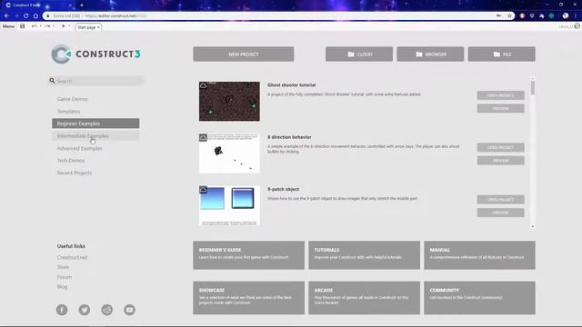The width and height of the screenshot is (582, 327).
Task: Click 9-patch object thumbnail
Action: point(229,206)
